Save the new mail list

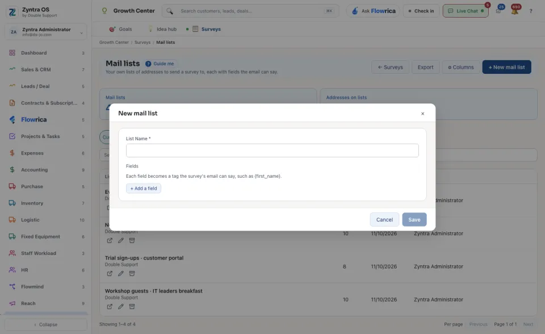pyautogui.click(x=414, y=219)
